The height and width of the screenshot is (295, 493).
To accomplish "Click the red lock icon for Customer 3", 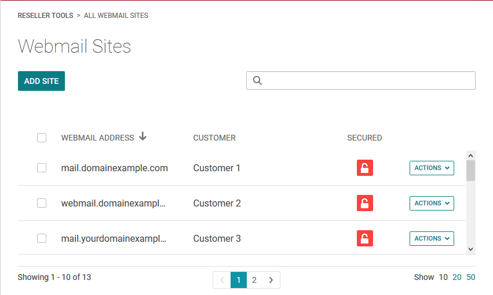I will (365, 238).
